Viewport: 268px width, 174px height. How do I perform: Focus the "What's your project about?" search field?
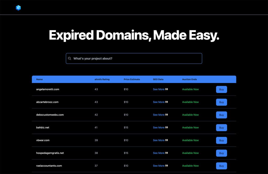pos(134,59)
